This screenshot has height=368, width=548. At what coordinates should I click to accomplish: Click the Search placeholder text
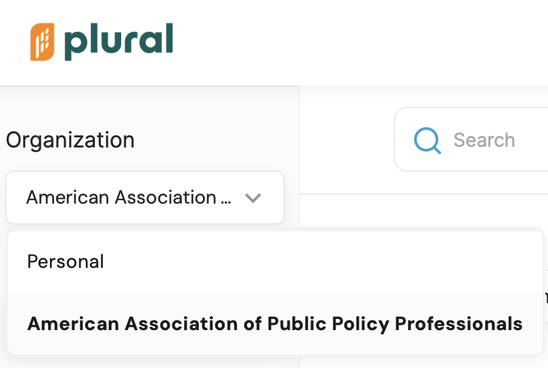(x=484, y=141)
